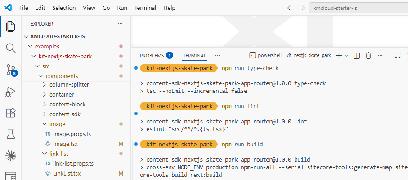Click the Go Back arrow

coord(290,8)
